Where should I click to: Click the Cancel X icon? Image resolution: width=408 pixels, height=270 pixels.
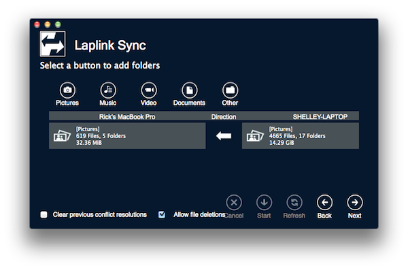[234, 202]
